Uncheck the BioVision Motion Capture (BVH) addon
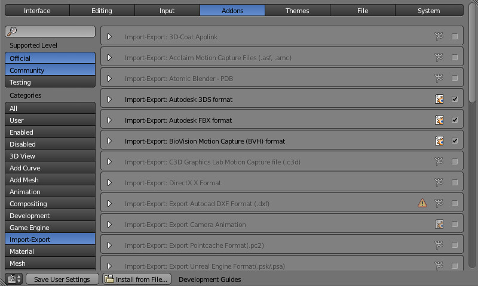The image size is (478, 286). (455, 141)
